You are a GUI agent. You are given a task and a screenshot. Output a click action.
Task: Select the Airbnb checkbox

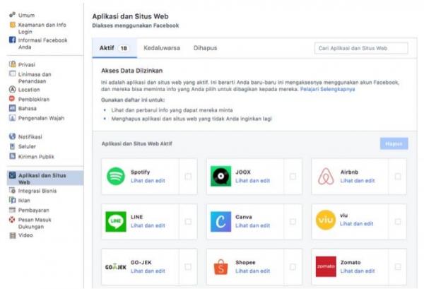point(398,177)
